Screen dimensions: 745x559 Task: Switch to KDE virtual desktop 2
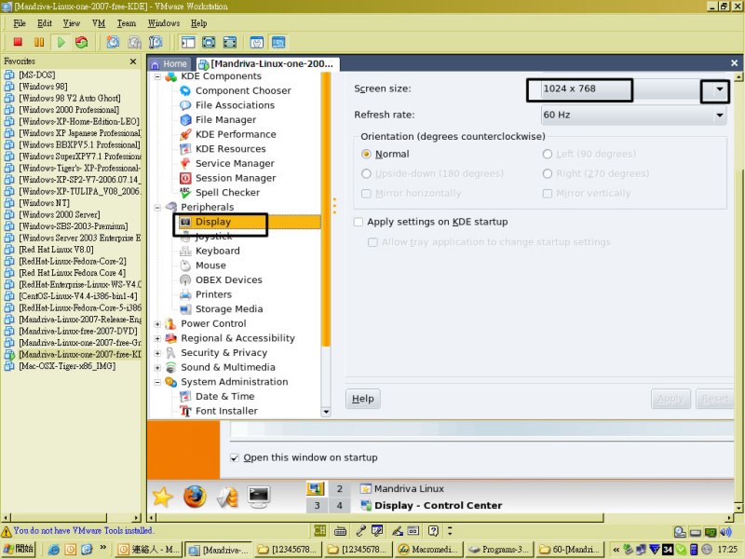339,488
